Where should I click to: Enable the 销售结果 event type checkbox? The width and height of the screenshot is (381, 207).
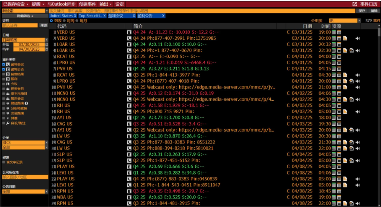click(4, 74)
